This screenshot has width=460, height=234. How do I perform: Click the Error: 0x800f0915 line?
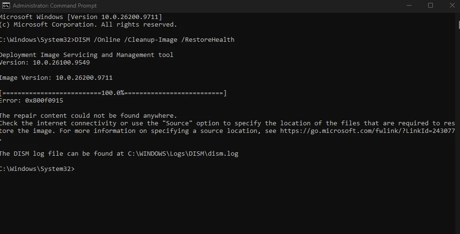coord(31,101)
